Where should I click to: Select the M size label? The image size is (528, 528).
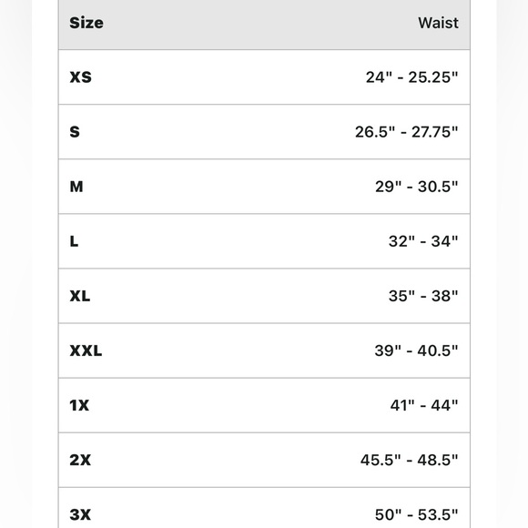[76, 187]
